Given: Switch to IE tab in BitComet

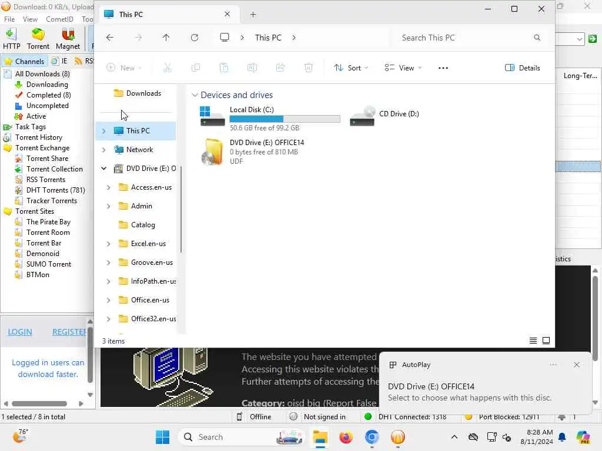Looking at the screenshot, I should 60,61.
